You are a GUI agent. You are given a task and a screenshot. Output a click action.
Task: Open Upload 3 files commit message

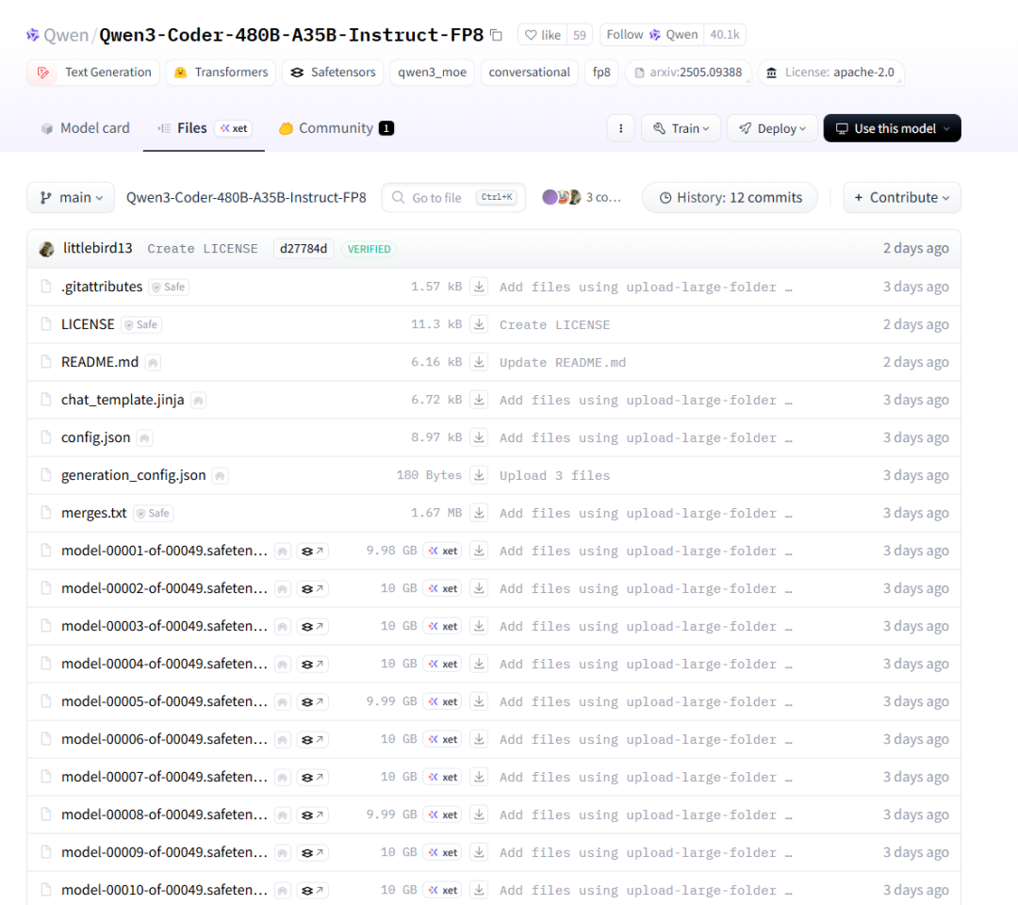554,475
